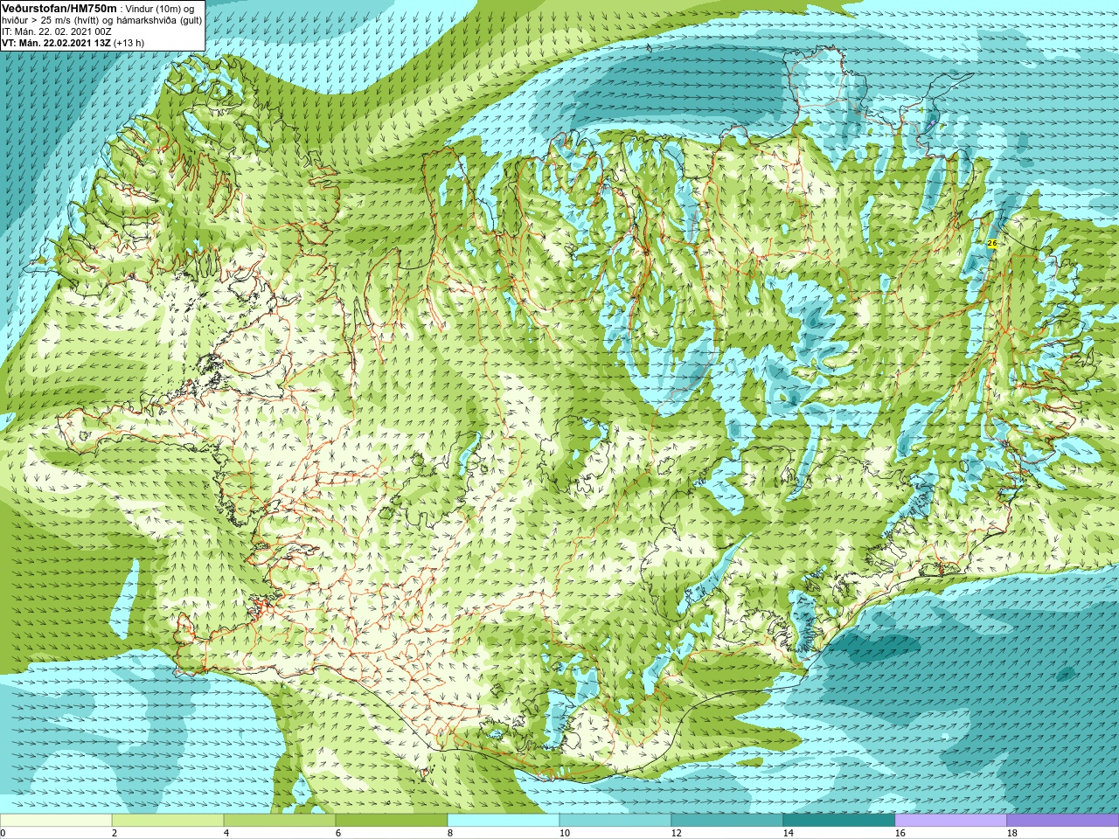Click the purple above-18 legend swatch
This screenshot has height=839, width=1119.
click(1063, 821)
